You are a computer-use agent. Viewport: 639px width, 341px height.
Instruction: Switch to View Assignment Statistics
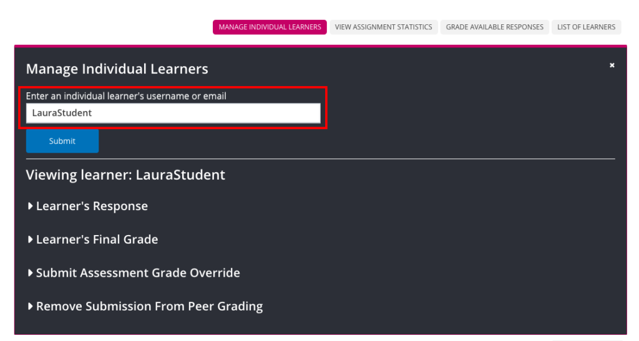384,27
